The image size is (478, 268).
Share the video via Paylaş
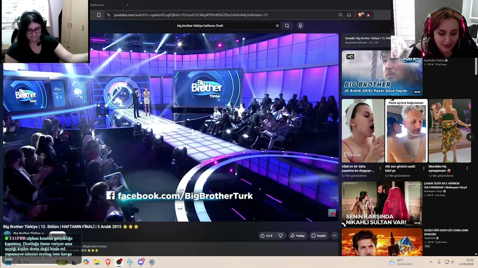(x=297, y=236)
